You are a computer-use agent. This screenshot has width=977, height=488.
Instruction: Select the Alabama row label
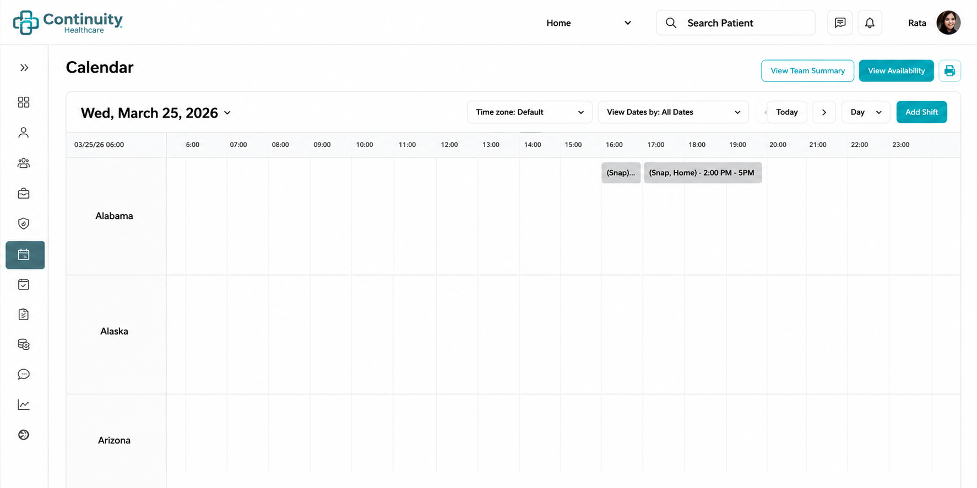click(114, 216)
